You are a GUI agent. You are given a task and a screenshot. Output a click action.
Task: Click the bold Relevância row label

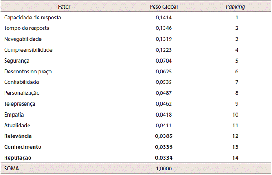click(x=18, y=136)
